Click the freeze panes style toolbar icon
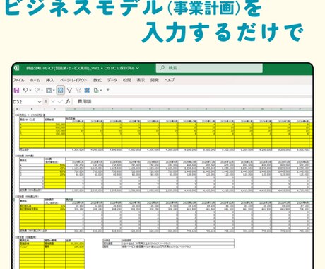The image size is (325, 269). point(49,90)
